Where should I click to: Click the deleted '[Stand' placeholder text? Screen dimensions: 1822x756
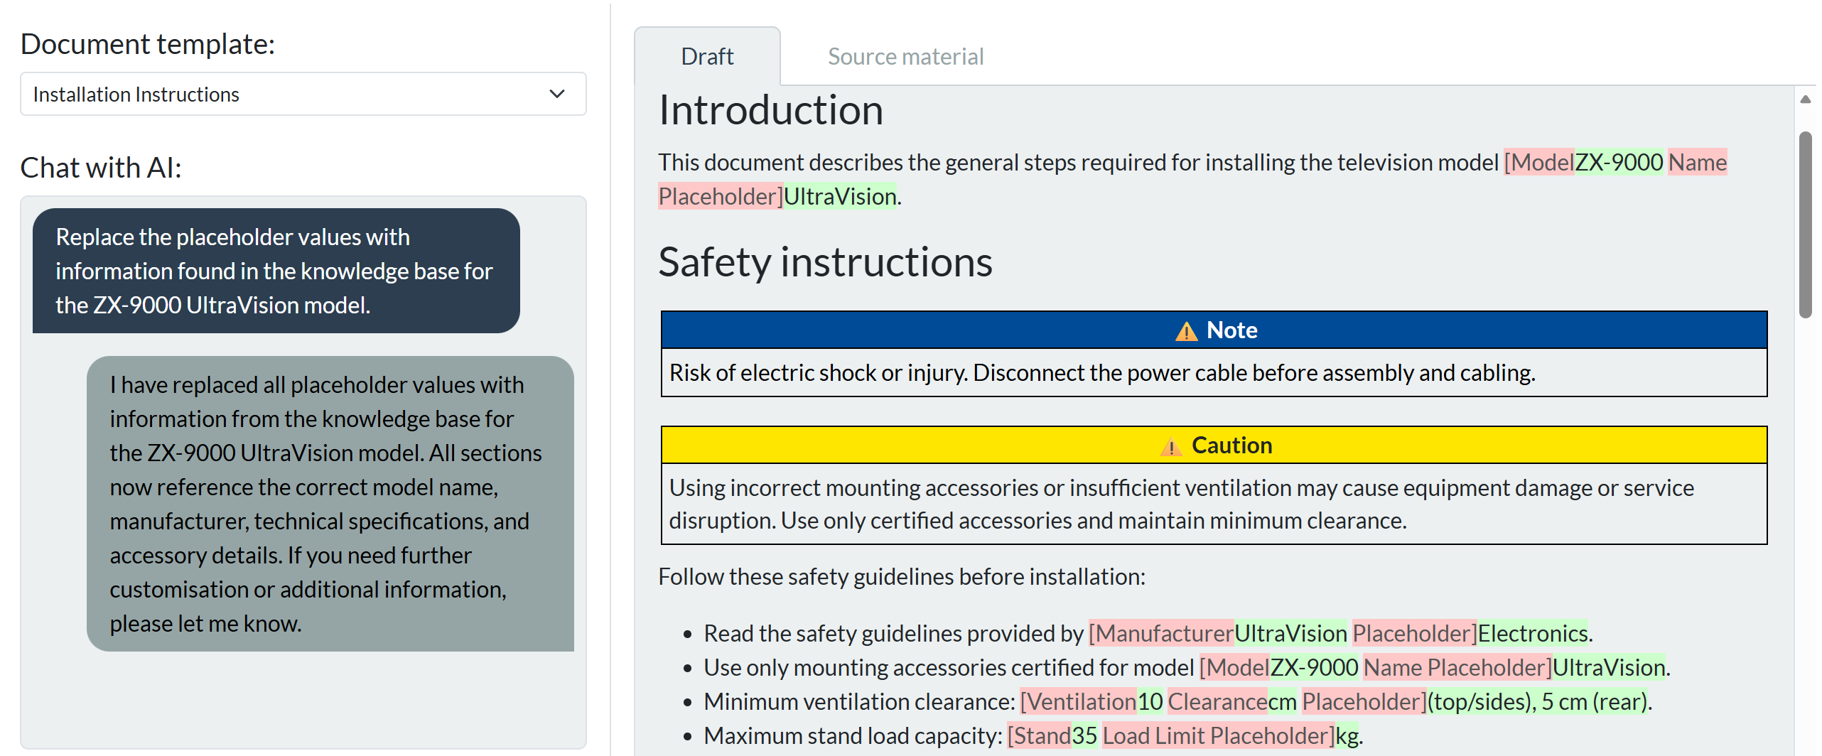1039,735
